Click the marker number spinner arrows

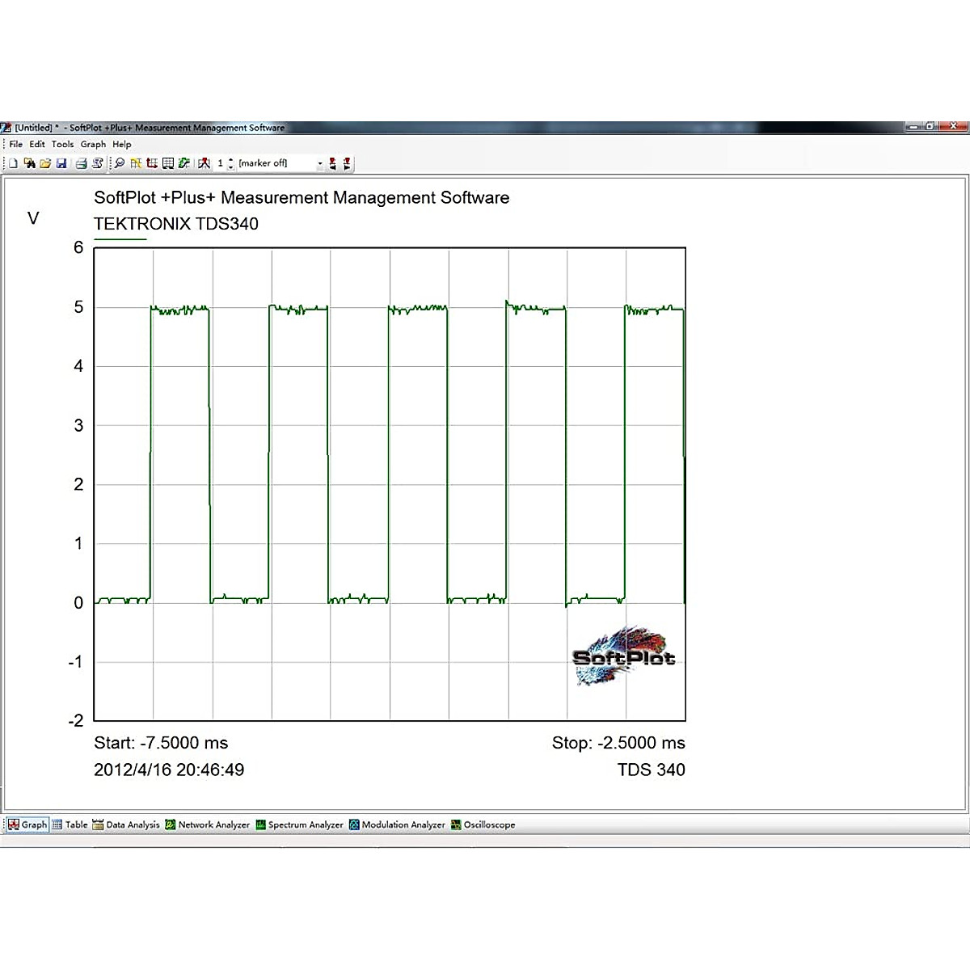point(231,163)
